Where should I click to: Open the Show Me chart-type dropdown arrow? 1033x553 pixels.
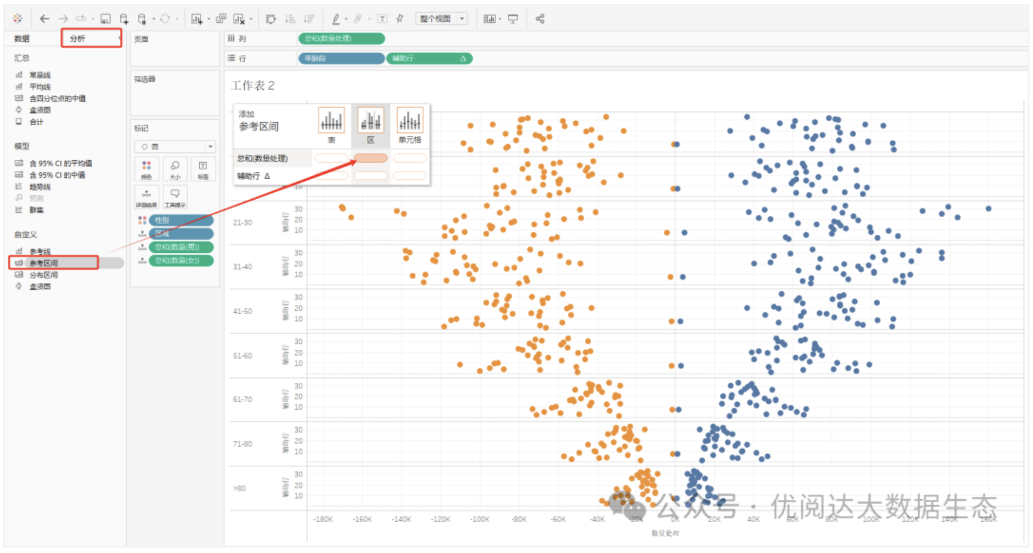coord(500,19)
